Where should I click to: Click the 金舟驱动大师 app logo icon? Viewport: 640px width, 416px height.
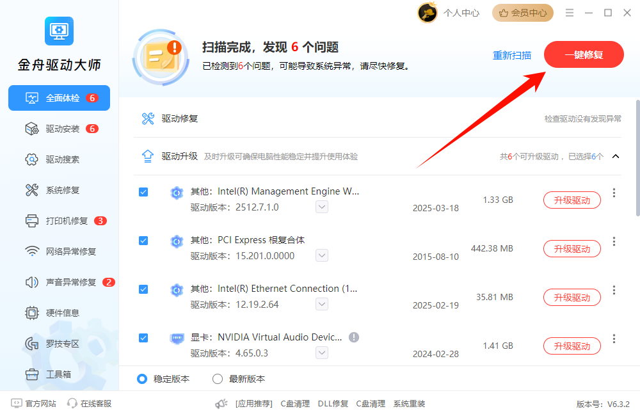(59, 31)
